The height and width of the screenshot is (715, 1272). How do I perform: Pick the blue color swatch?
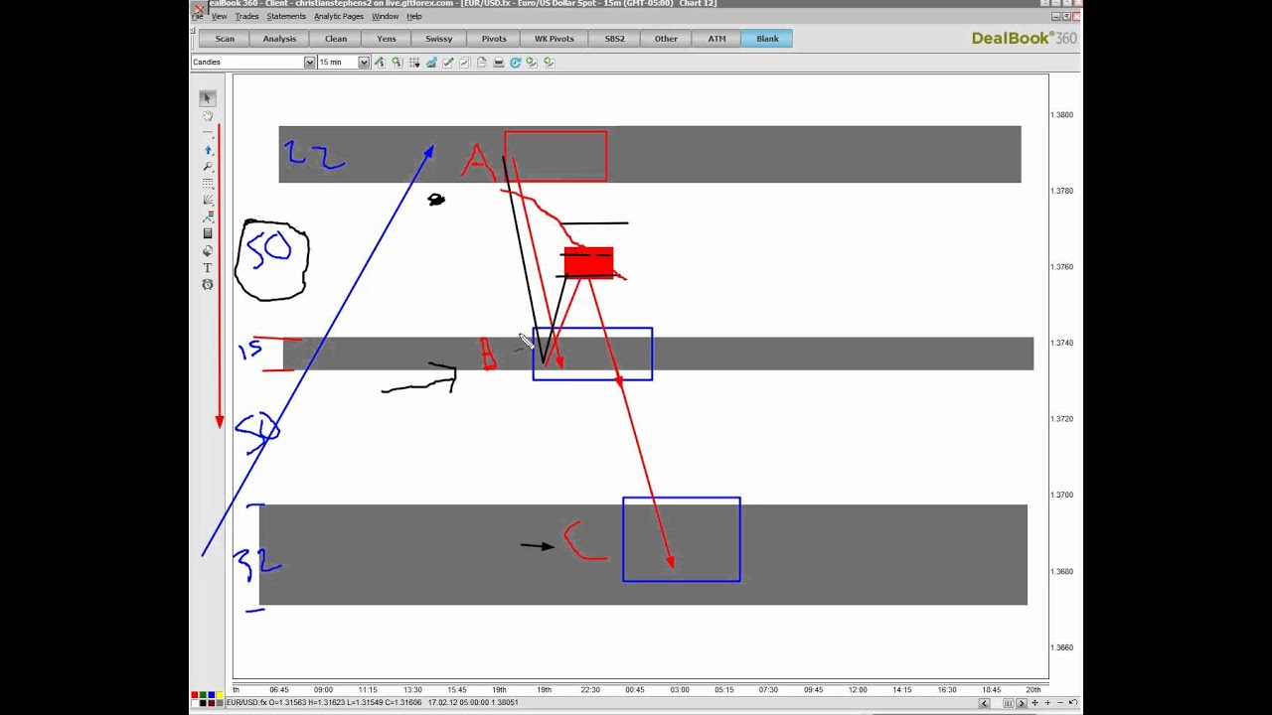pos(212,694)
